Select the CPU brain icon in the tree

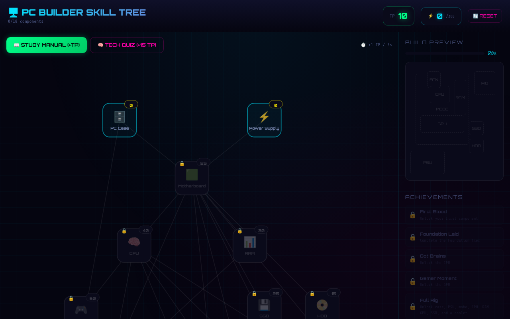point(134,242)
